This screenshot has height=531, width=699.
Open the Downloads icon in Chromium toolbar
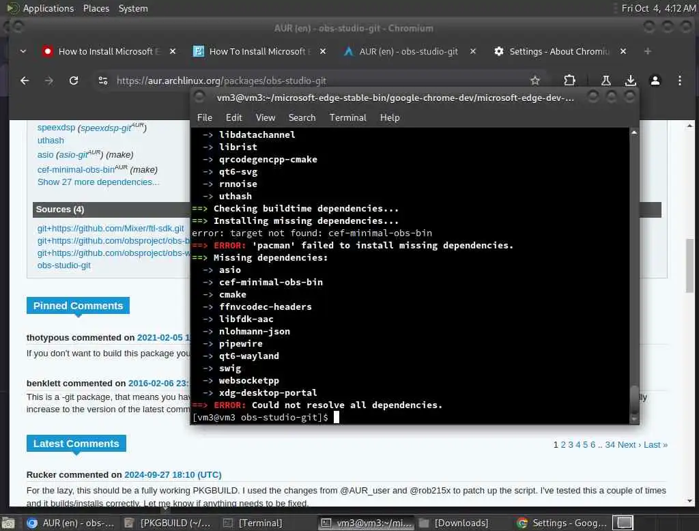(x=630, y=81)
